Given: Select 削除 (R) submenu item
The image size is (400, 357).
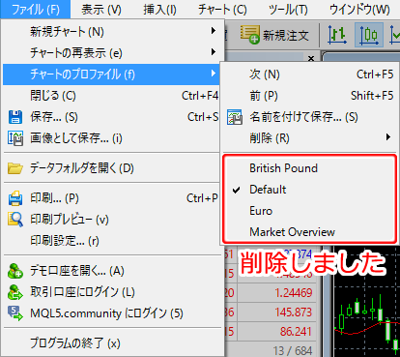Looking at the screenshot, I should tap(309, 138).
